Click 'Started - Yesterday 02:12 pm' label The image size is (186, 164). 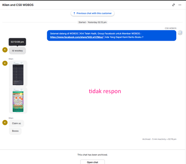93,22
